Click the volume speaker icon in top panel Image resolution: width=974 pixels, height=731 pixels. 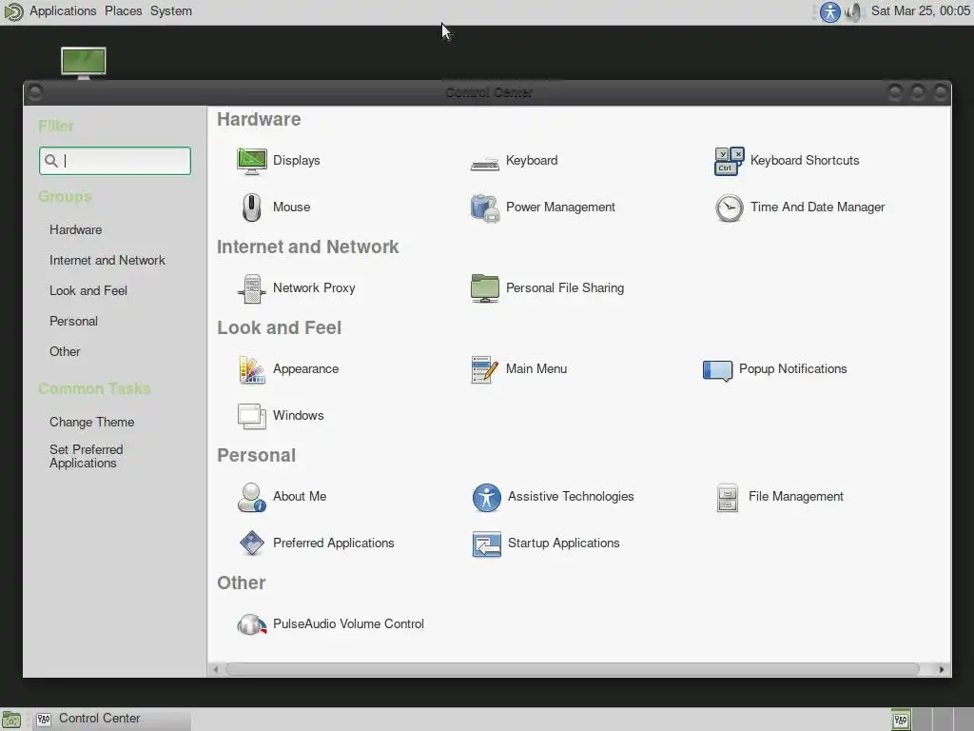point(855,11)
